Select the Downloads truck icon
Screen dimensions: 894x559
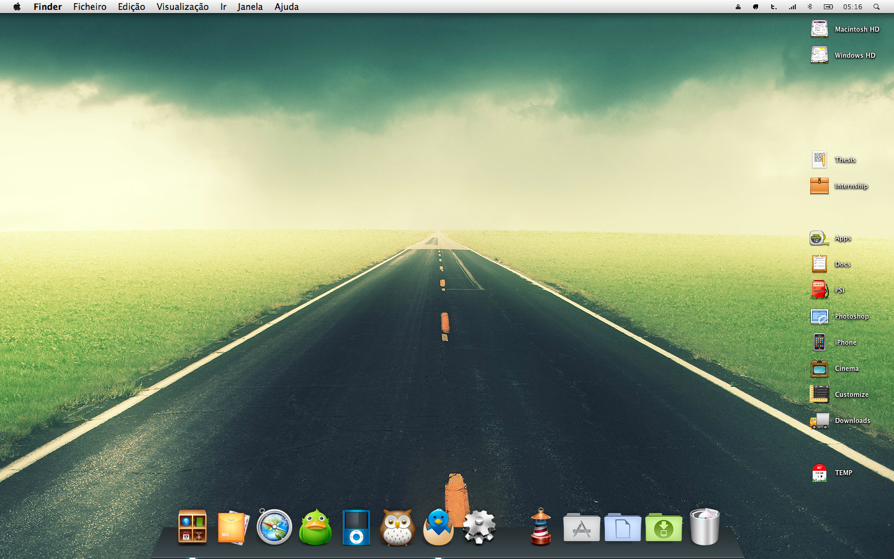coord(819,421)
